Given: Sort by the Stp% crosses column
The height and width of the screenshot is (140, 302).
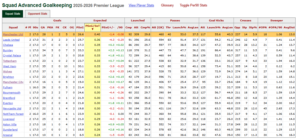Looking at the screenshot, I should (253, 28).
